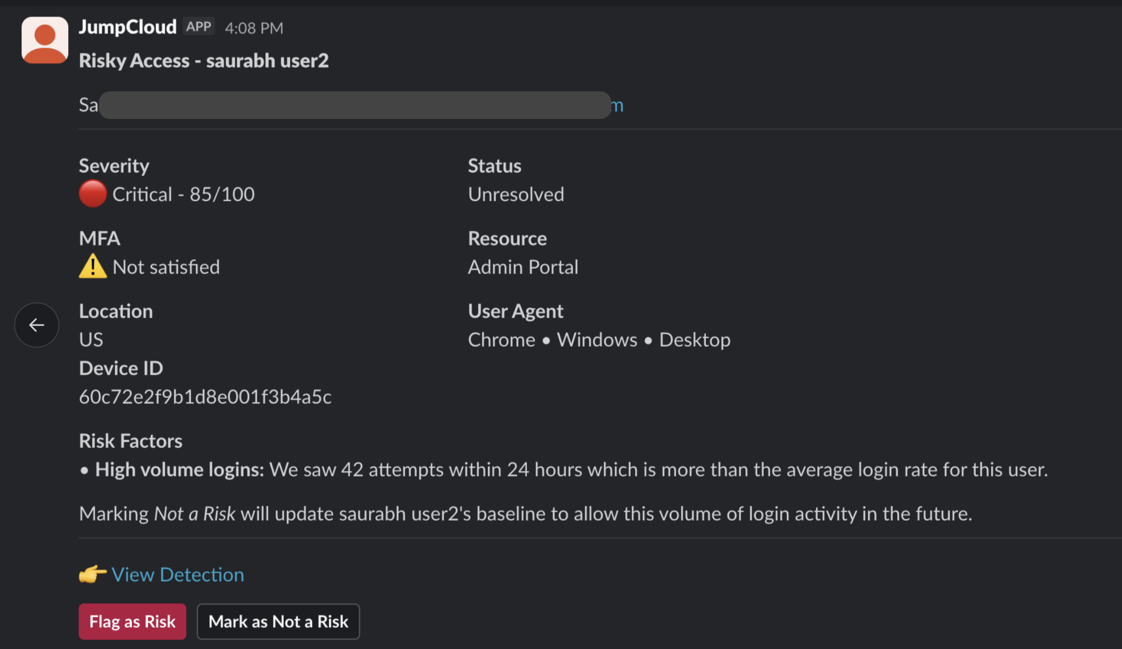This screenshot has height=649, width=1122.
Task: Open the View Detection link
Action: tap(178, 574)
